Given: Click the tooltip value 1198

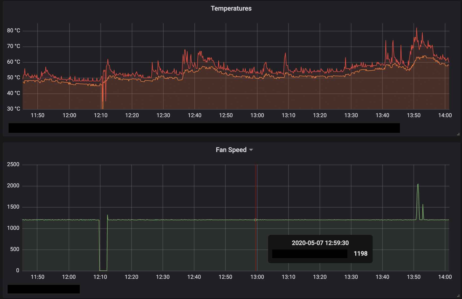Looking at the screenshot, I should 361,254.
